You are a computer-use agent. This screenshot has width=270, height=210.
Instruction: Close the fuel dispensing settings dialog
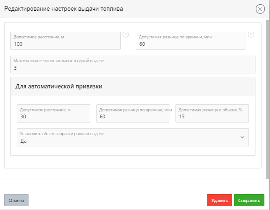tap(260, 9)
